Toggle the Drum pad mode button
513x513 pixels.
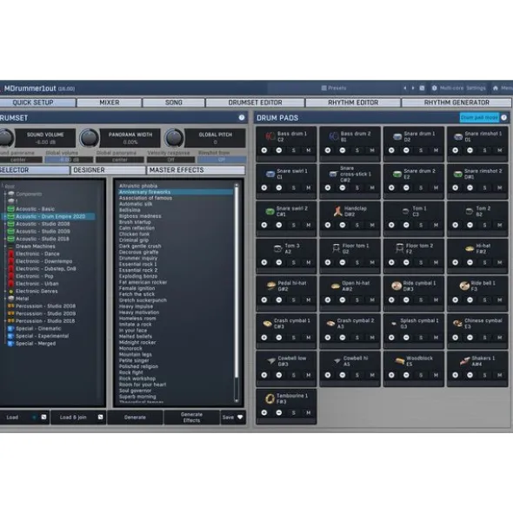pos(479,117)
